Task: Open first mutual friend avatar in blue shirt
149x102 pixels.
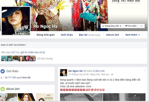Action: 4,58
